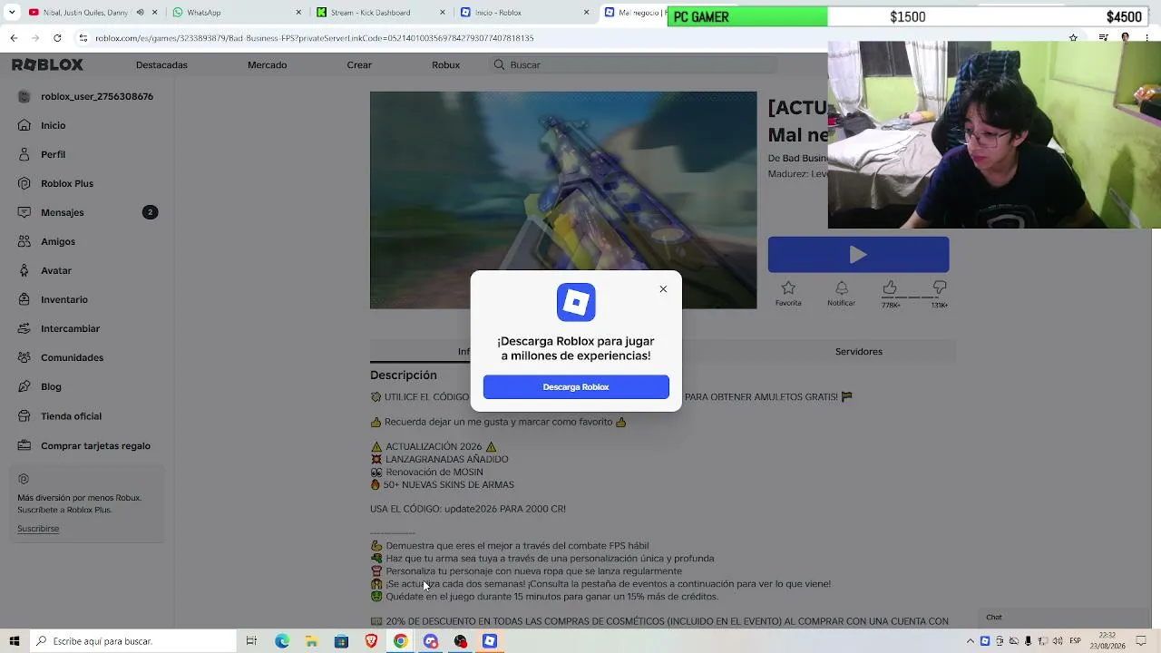Switch to Stream - Kick Dashboard tab

(x=382, y=13)
